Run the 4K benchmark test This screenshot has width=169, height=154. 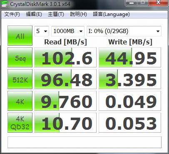[20, 101]
